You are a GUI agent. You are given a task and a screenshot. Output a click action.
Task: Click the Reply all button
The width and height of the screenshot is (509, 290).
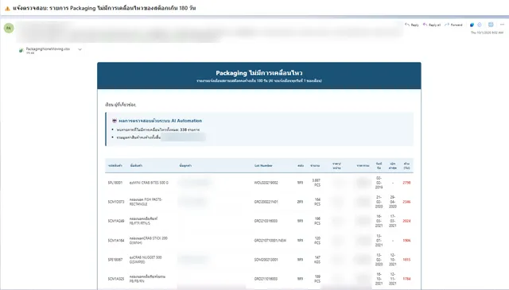(432, 25)
